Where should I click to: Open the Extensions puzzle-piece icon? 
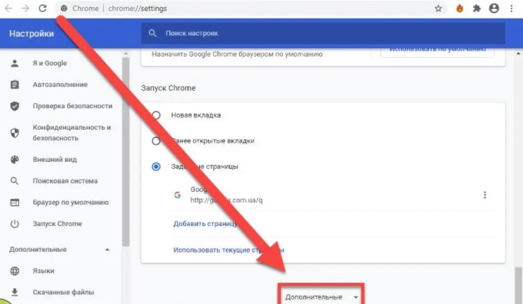477,8
